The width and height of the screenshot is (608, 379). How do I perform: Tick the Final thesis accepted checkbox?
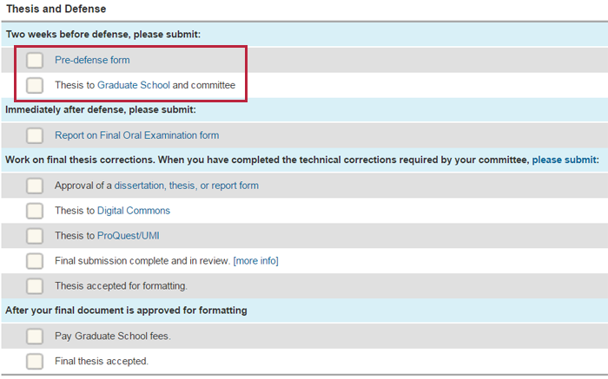[35, 361]
